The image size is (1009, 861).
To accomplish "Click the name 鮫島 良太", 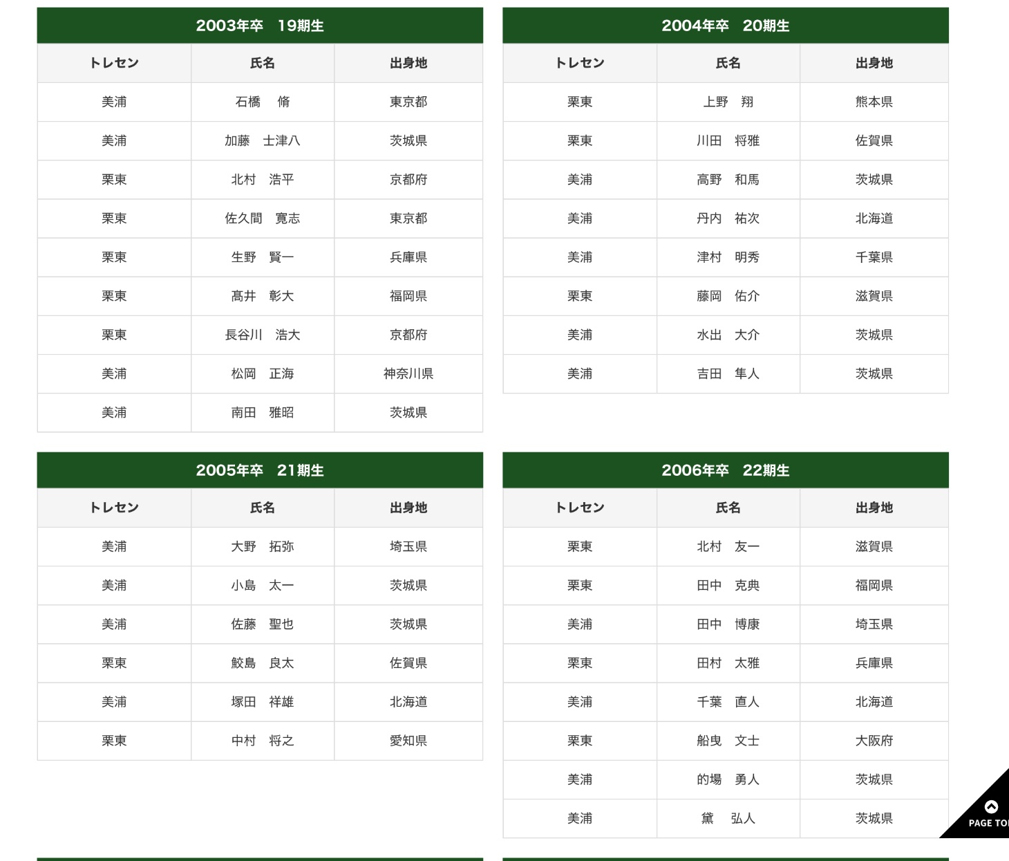I will [x=263, y=663].
